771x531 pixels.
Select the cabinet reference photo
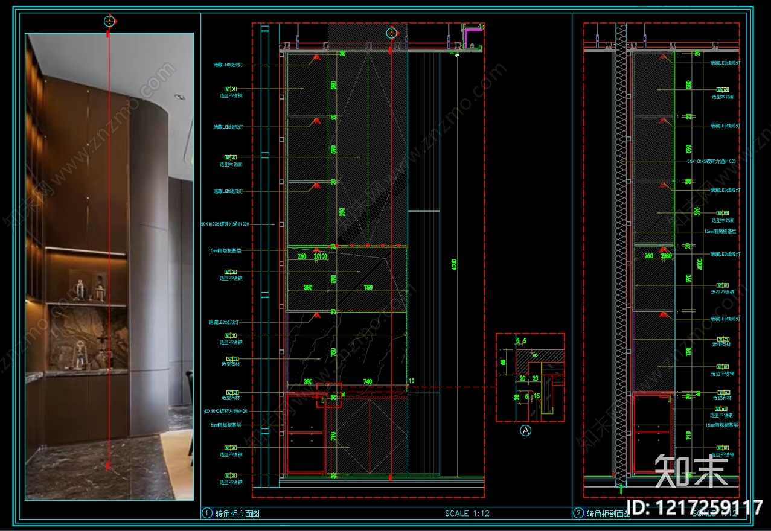(x=109, y=267)
